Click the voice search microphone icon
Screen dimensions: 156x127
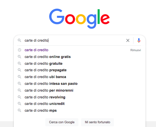click(139, 40)
